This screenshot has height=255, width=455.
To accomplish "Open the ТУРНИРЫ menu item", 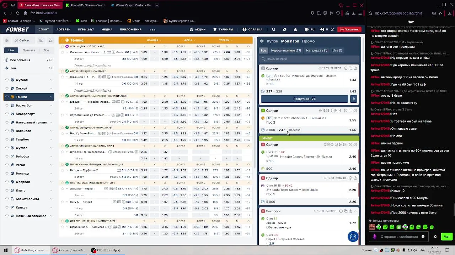I will coord(223,29).
